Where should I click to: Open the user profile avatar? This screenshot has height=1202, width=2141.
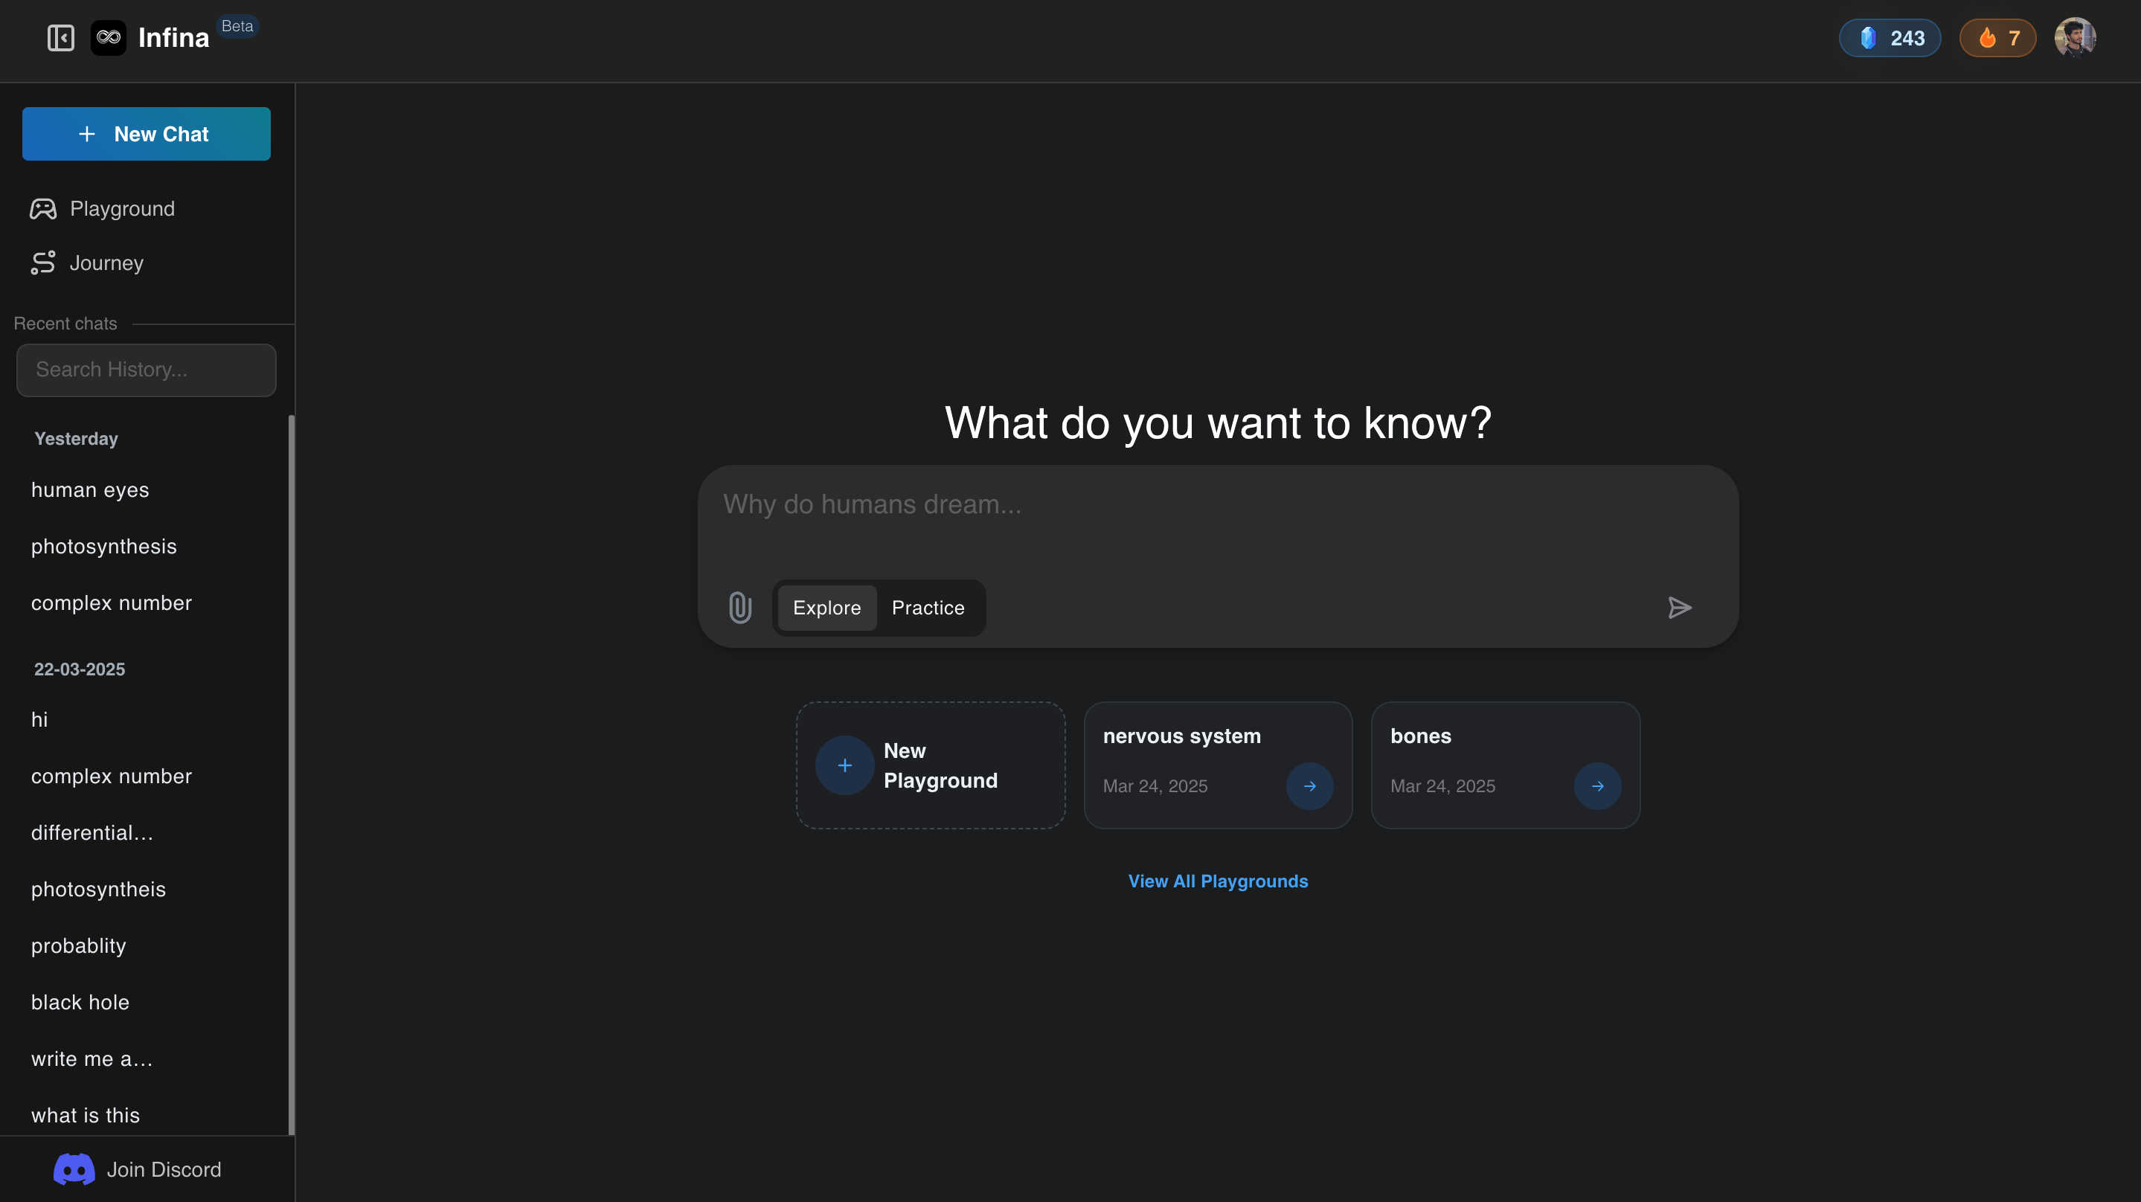(2076, 37)
